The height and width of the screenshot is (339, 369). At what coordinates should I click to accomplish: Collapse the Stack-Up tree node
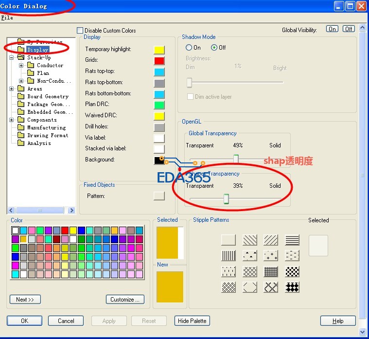tap(11, 57)
